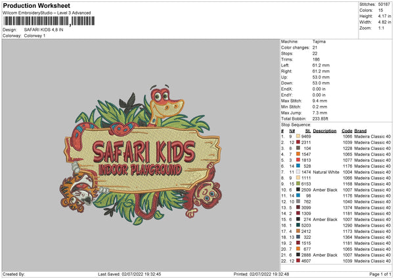
Task: Select the gray swatch in stop row 12
Action: [x=298, y=201]
